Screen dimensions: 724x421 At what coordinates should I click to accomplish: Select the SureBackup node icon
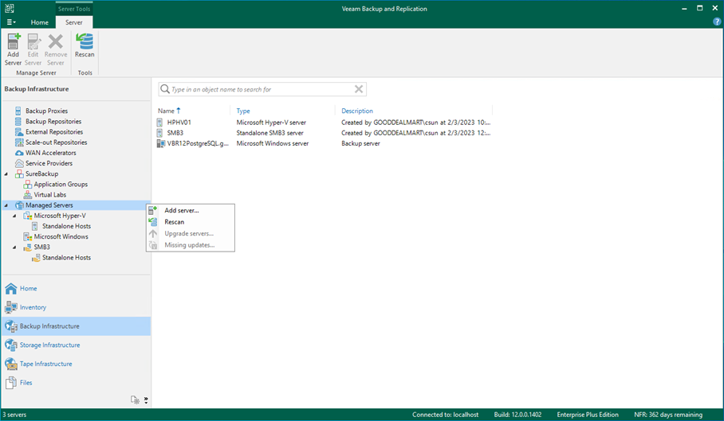[x=19, y=173]
